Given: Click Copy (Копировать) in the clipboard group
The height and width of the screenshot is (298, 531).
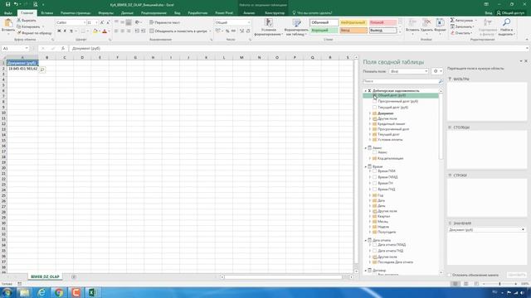Looking at the screenshot, I should click(28, 26).
